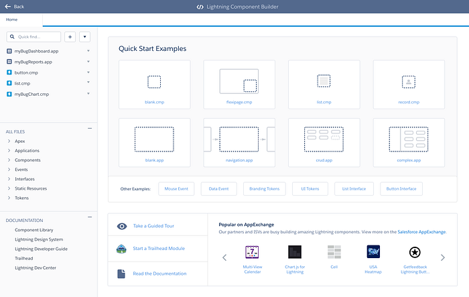Follow the Salesforce AppExchange link
Screen dimensions: 469x297
tap(421, 232)
